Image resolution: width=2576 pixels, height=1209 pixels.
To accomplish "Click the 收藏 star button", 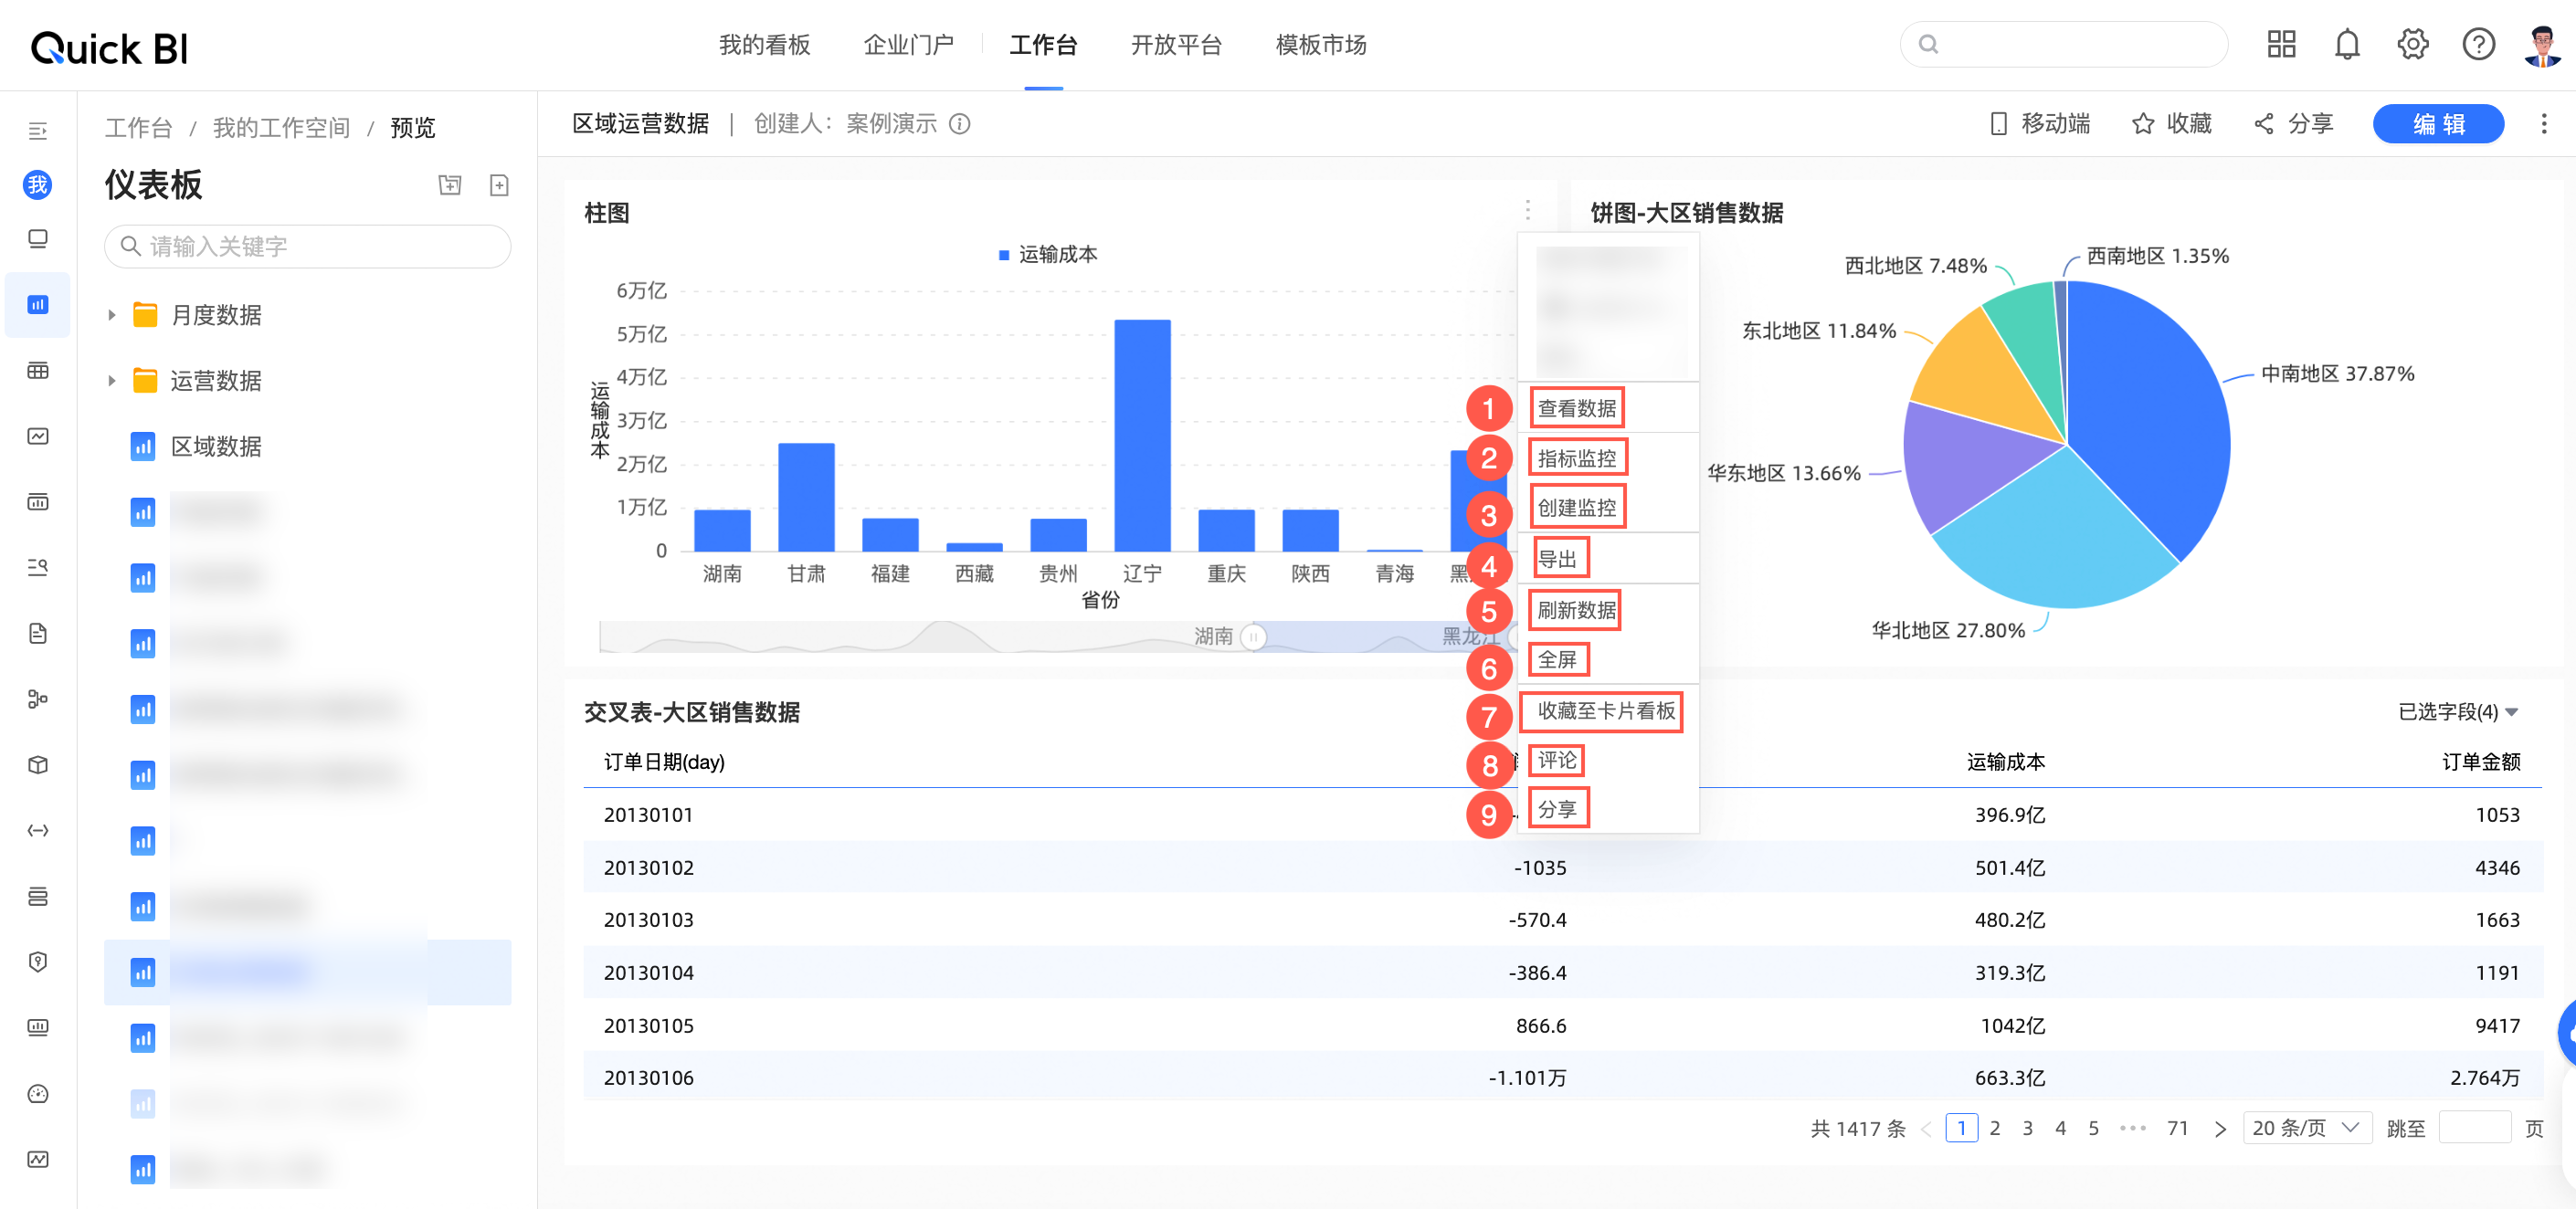I will tap(2171, 124).
